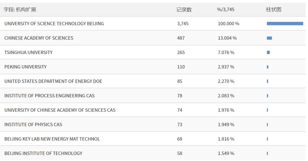The height and width of the screenshot is (161, 308).
Task: Click the 记录数 column header
Action: coord(184,10)
